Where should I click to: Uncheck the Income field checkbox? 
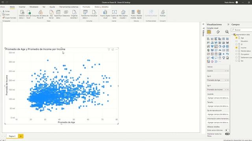[236, 48]
